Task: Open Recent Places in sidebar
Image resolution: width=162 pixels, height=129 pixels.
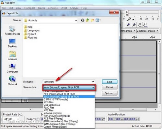Action: click(x=12, y=30)
